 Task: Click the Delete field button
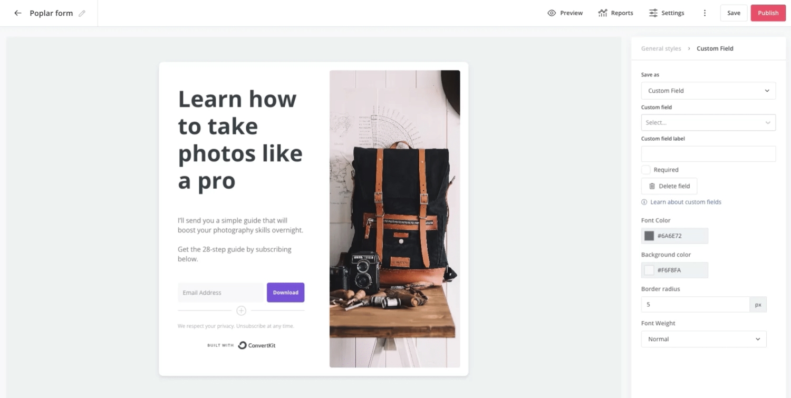pyautogui.click(x=669, y=186)
